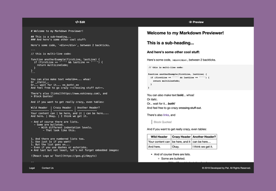This screenshot has height=191, width=276.
Task: Click the 'Okay.' table cell
Action: coord(181,146)
